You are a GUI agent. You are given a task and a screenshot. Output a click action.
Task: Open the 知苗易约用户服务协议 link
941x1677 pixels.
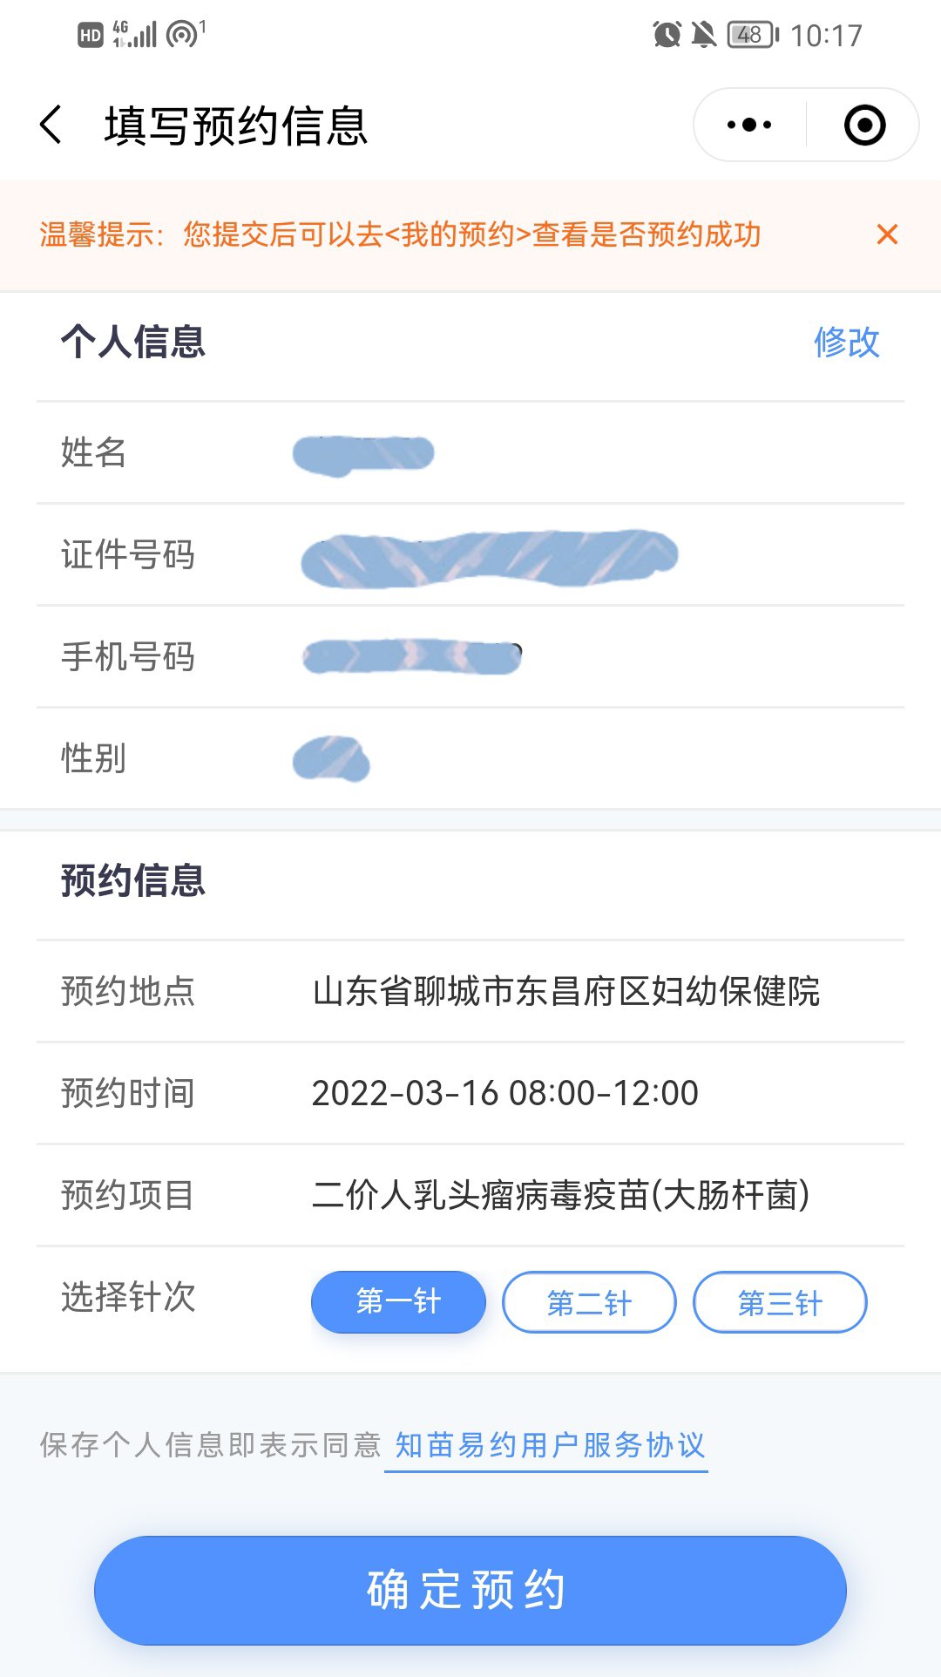tap(549, 1445)
